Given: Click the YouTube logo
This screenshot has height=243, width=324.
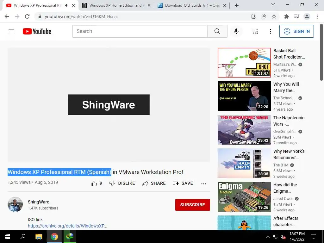Looking at the screenshot, I should (x=37, y=31).
